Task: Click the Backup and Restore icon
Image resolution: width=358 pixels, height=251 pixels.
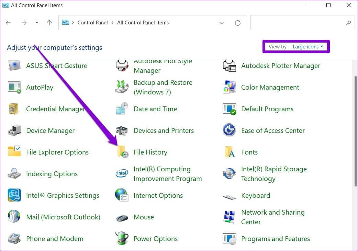Action: (x=122, y=87)
